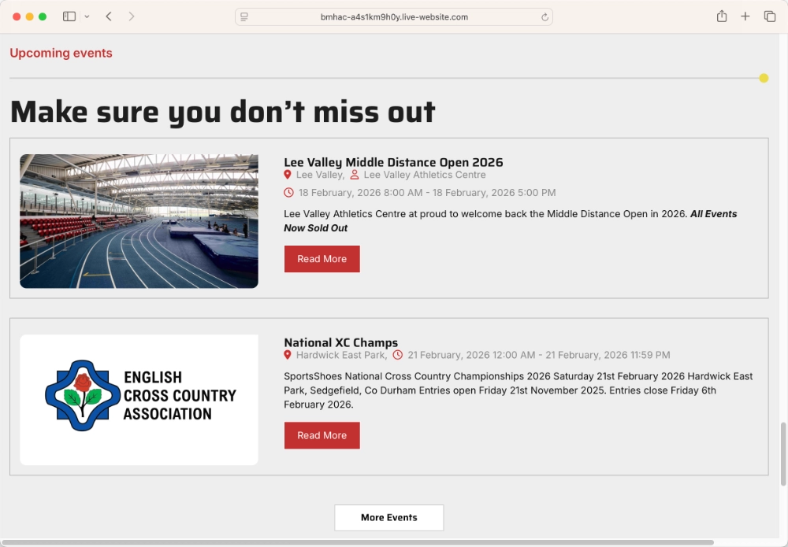Open the Share menu
The height and width of the screenshot is (547, 788).
pyautogui.click(x=721, y=17)
